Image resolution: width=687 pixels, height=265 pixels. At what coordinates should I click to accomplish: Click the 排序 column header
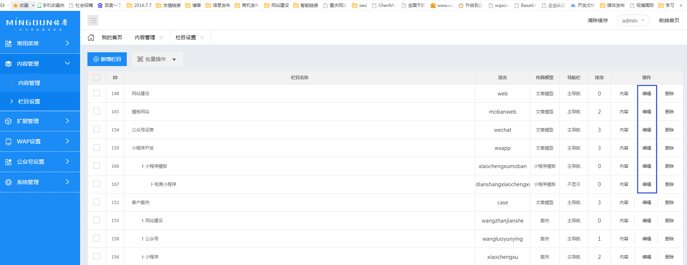pyautogui.click(x=599, y=78)
